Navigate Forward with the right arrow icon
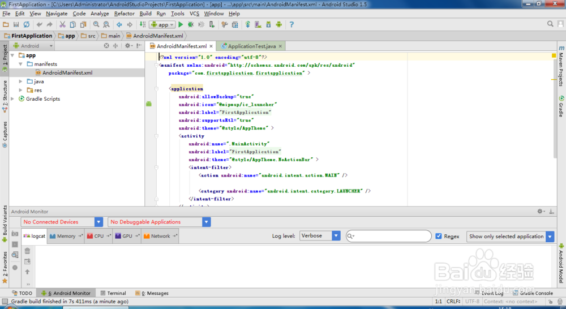 (x=130, y=24)
